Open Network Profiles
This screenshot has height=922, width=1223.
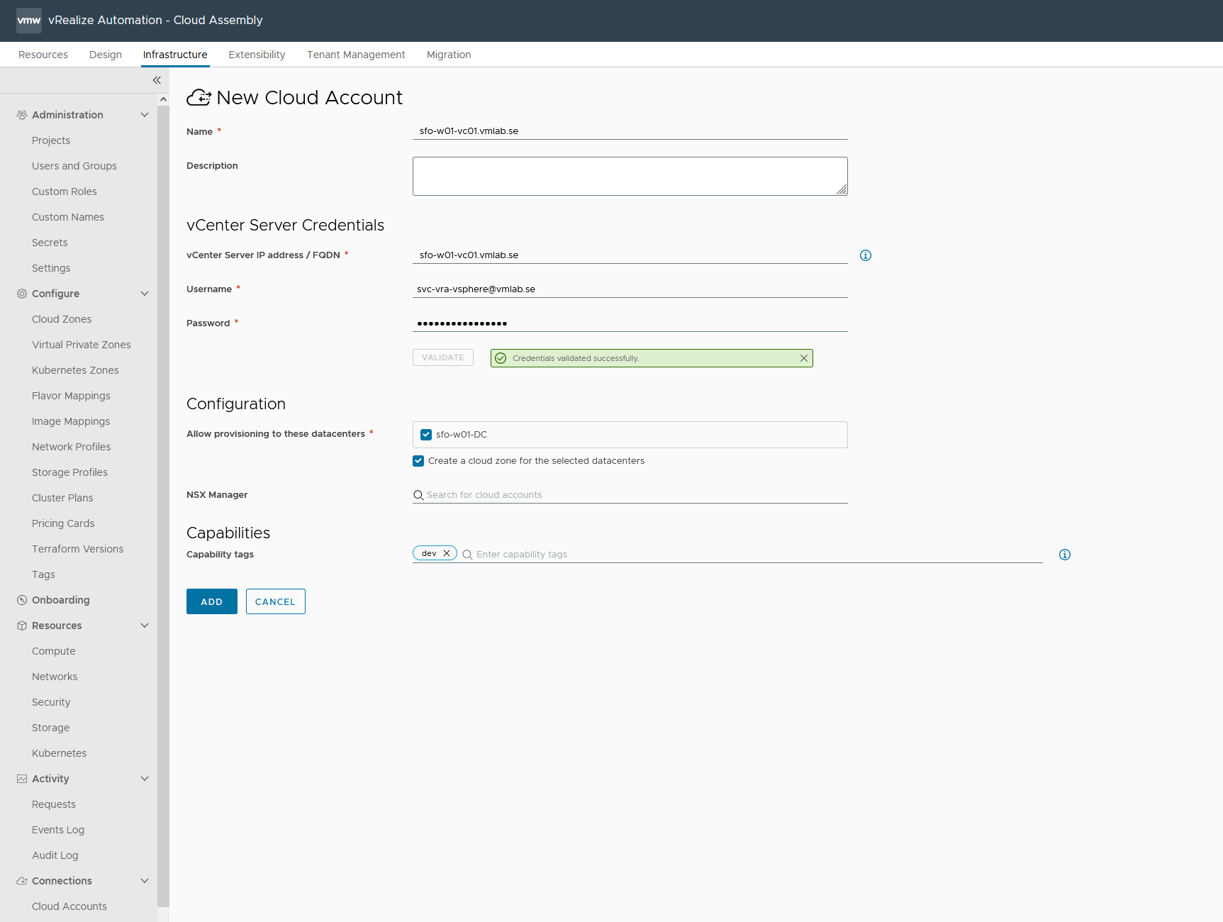72,447
